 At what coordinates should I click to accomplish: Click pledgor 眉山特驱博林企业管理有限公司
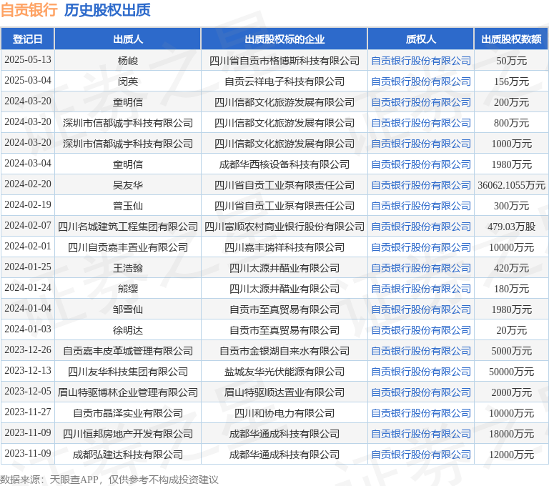[x=128, y=392]
